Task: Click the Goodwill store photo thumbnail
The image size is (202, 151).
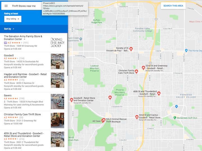Action: [x=58, y=62]
